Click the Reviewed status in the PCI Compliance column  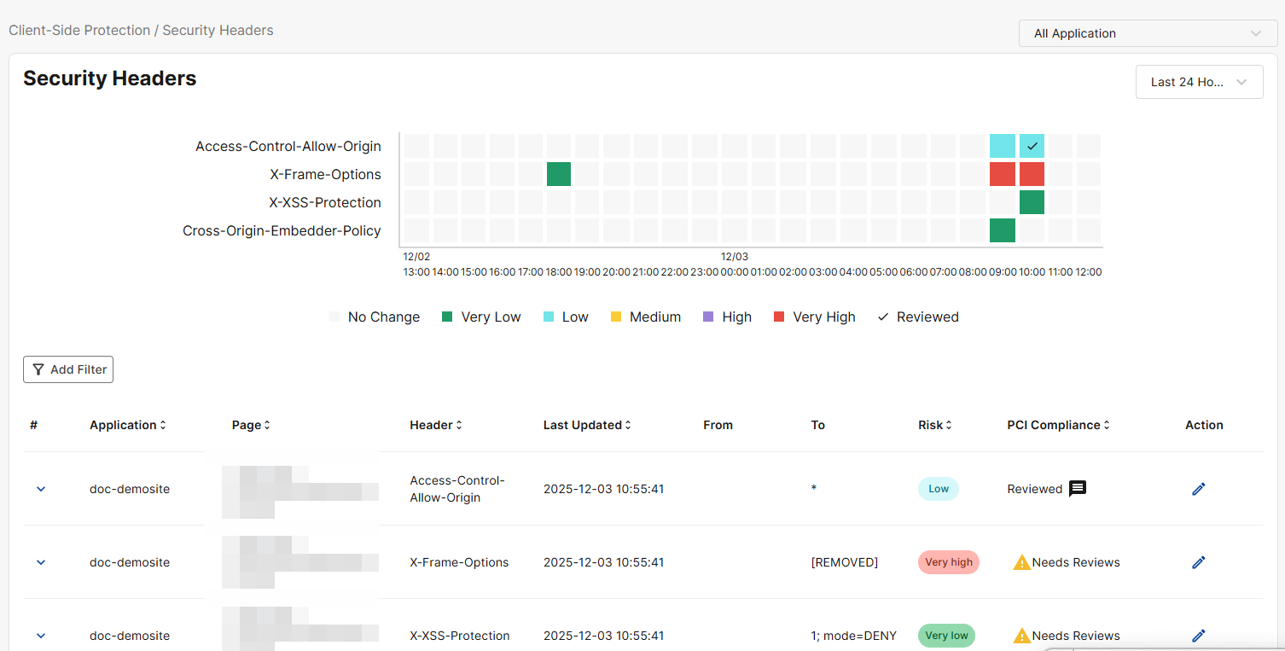click(x=1035, y=489)
